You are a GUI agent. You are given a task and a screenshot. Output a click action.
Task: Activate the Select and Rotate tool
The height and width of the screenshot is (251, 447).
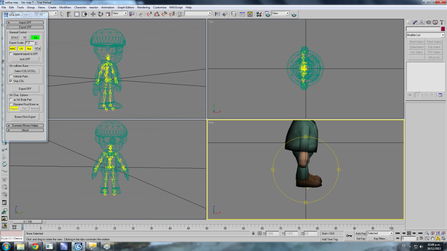coord(100,14)
